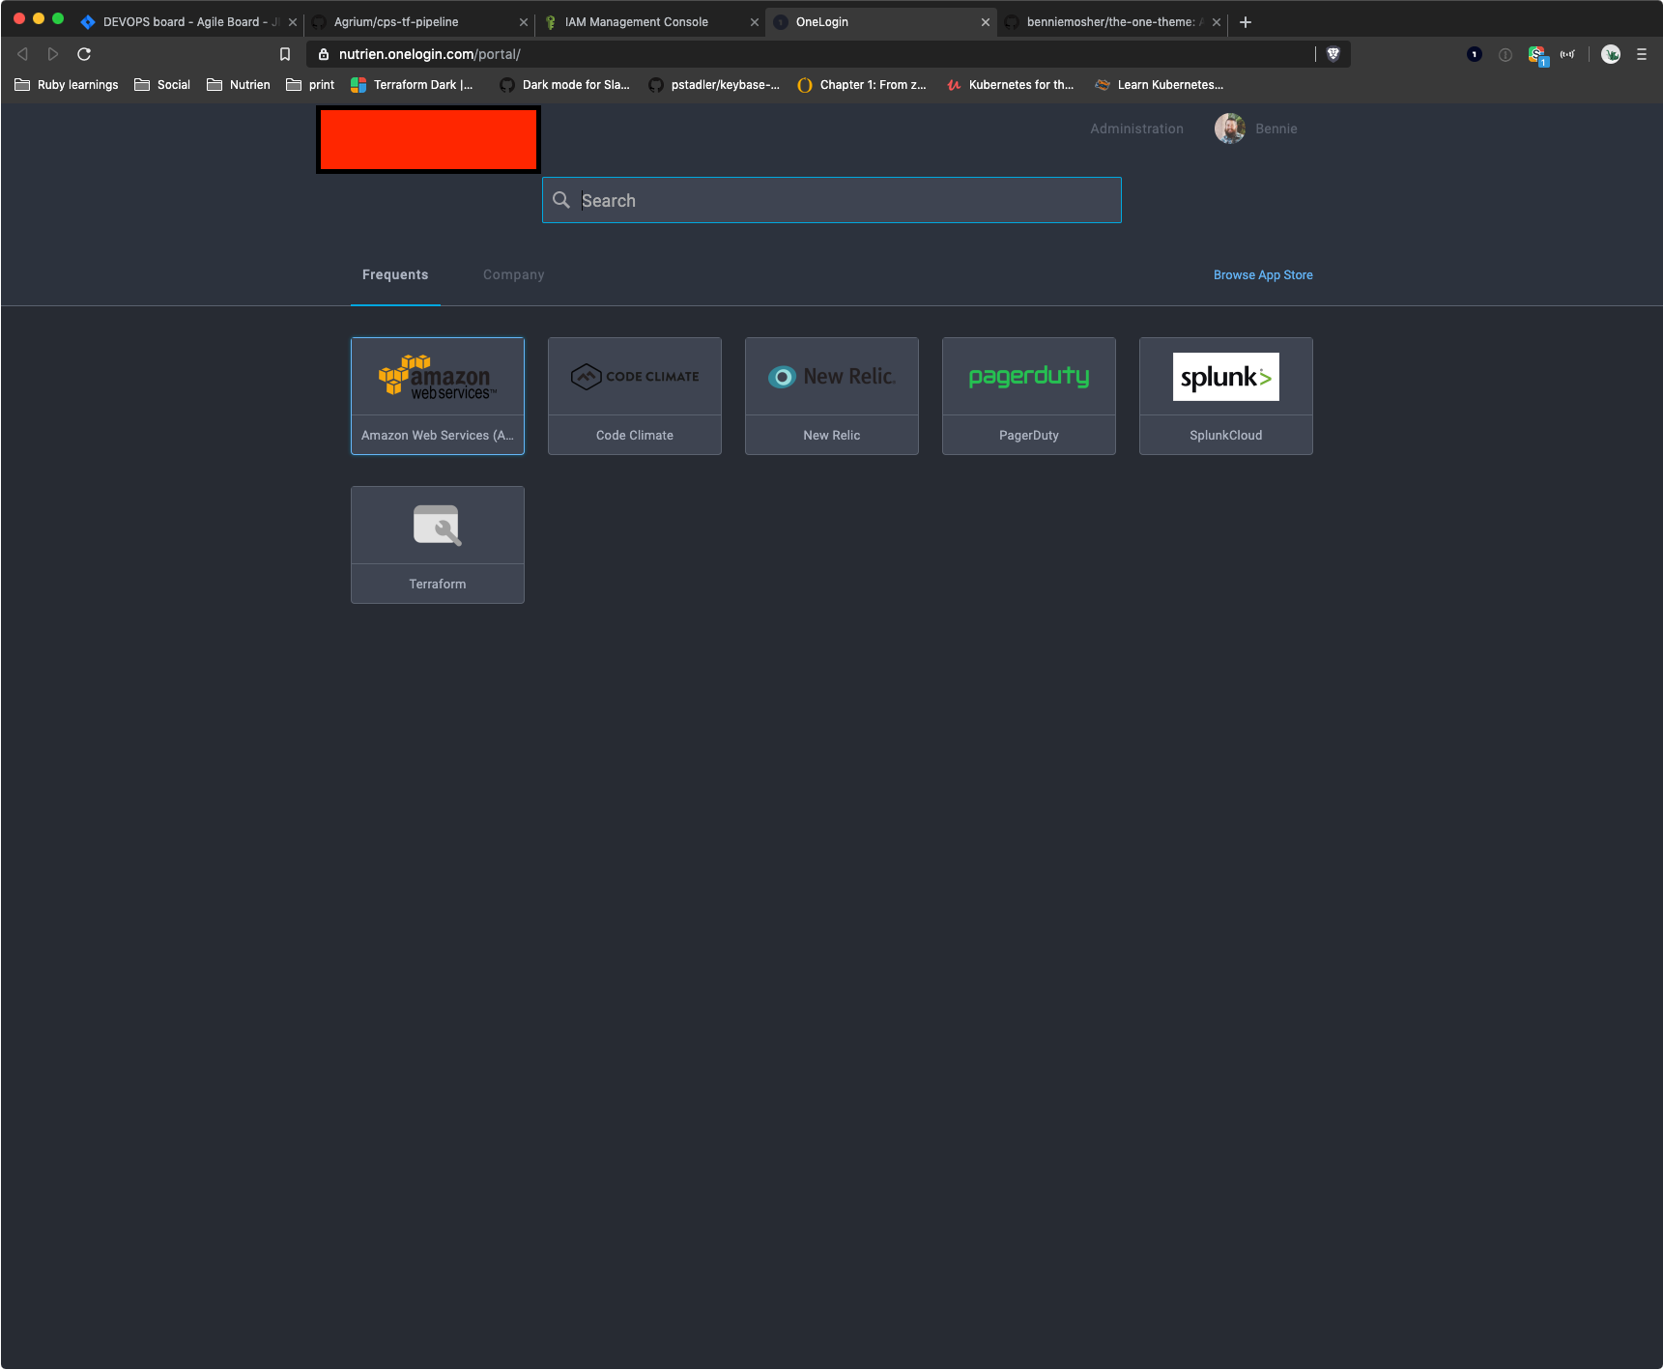Open Bennie's profile avatar
This screenshot has width=1663, height=1370.
pos(1230,128)
